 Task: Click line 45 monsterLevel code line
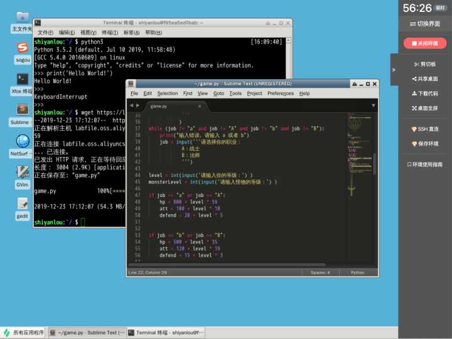(x=212, y=182)
